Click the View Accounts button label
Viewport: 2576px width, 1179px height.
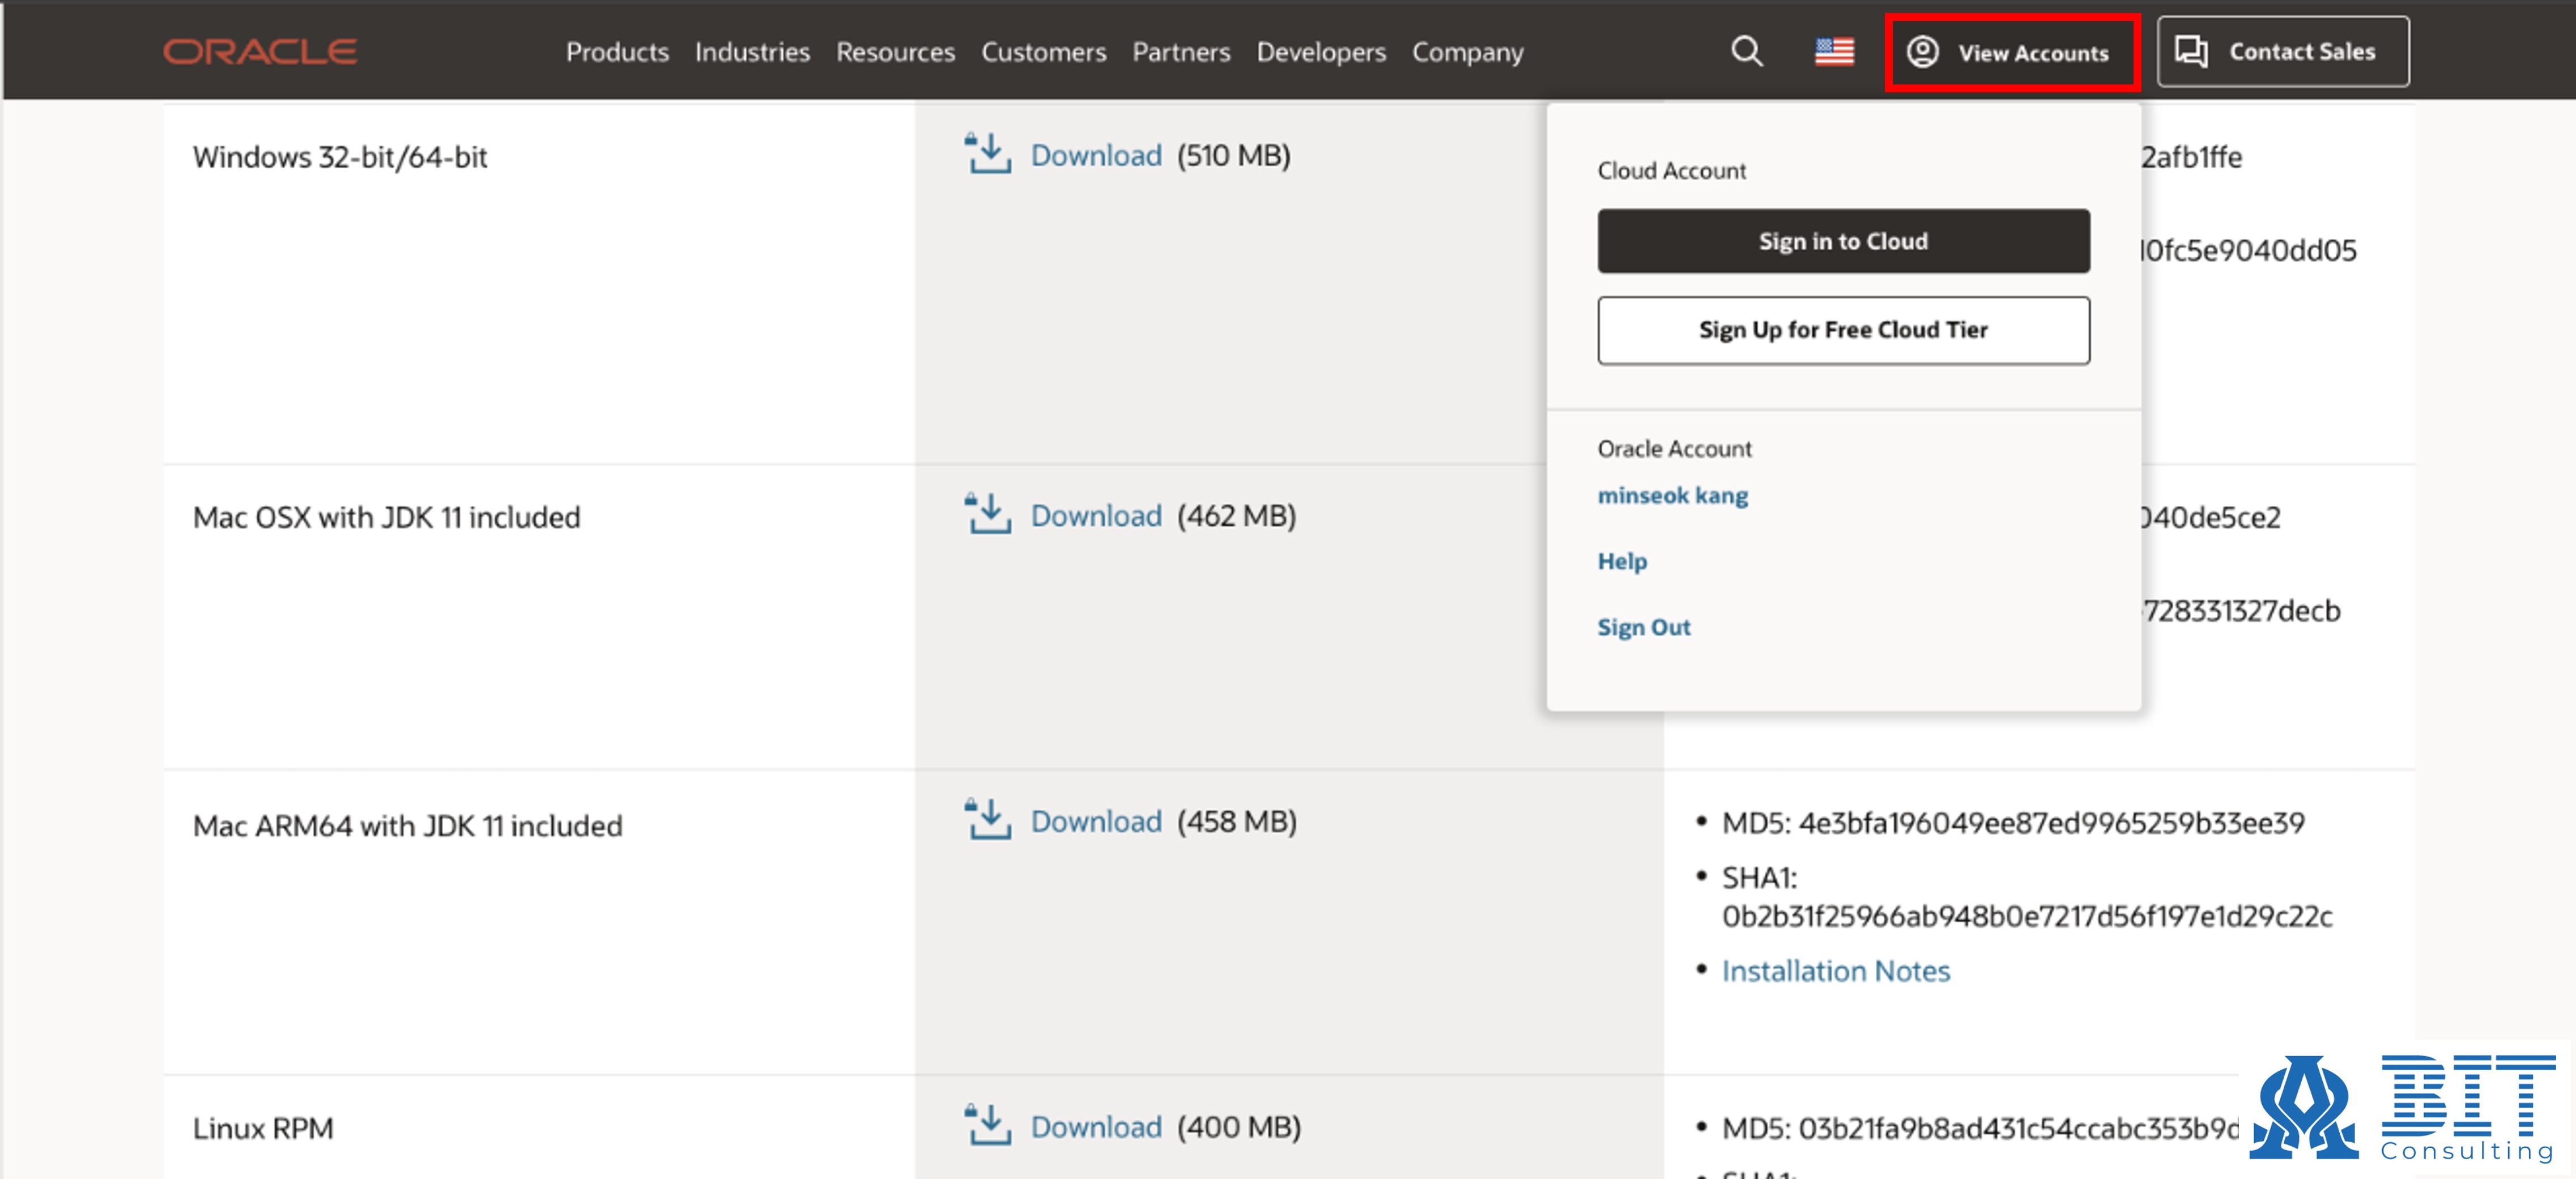tap(2033, 53)
